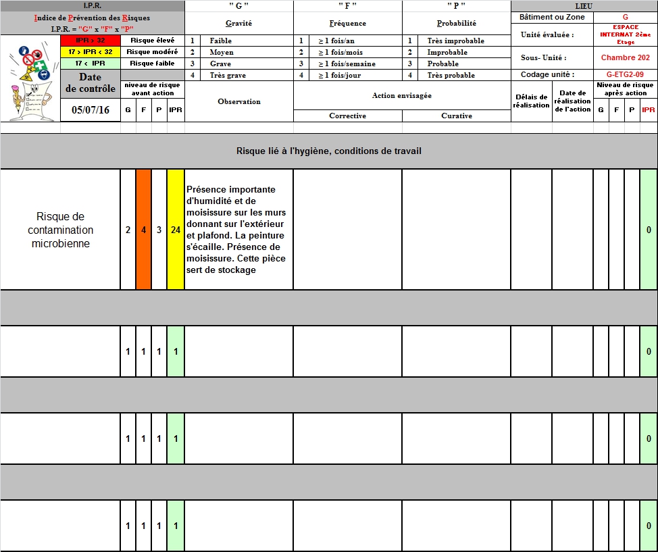Click the 'Observation' column header
This screenshot has height=552, width=658.
pos(238,101)
